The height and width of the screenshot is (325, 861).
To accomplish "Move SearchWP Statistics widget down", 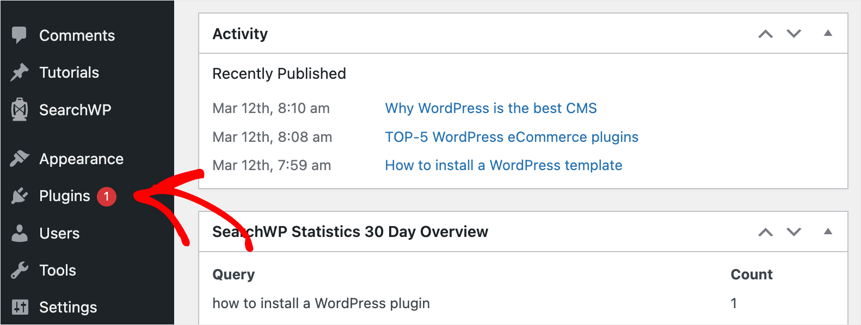I will point(794,232).
